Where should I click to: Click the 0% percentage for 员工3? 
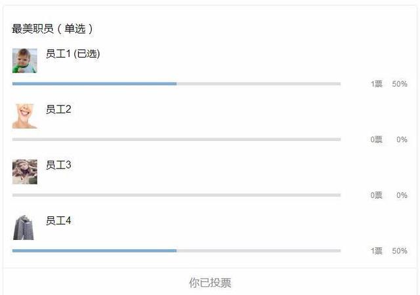point(402,195)
